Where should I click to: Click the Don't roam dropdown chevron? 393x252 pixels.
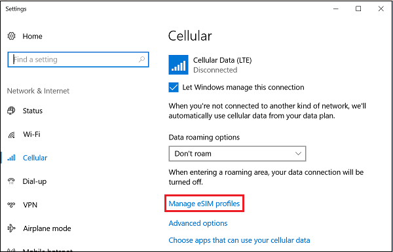(298, 154)
